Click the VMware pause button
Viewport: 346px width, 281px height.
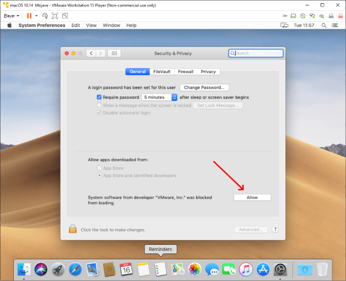tap(29, 16)
